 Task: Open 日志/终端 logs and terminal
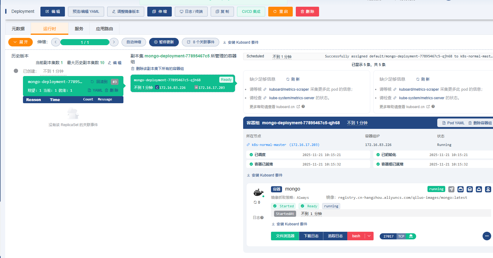tap(191, 12)
